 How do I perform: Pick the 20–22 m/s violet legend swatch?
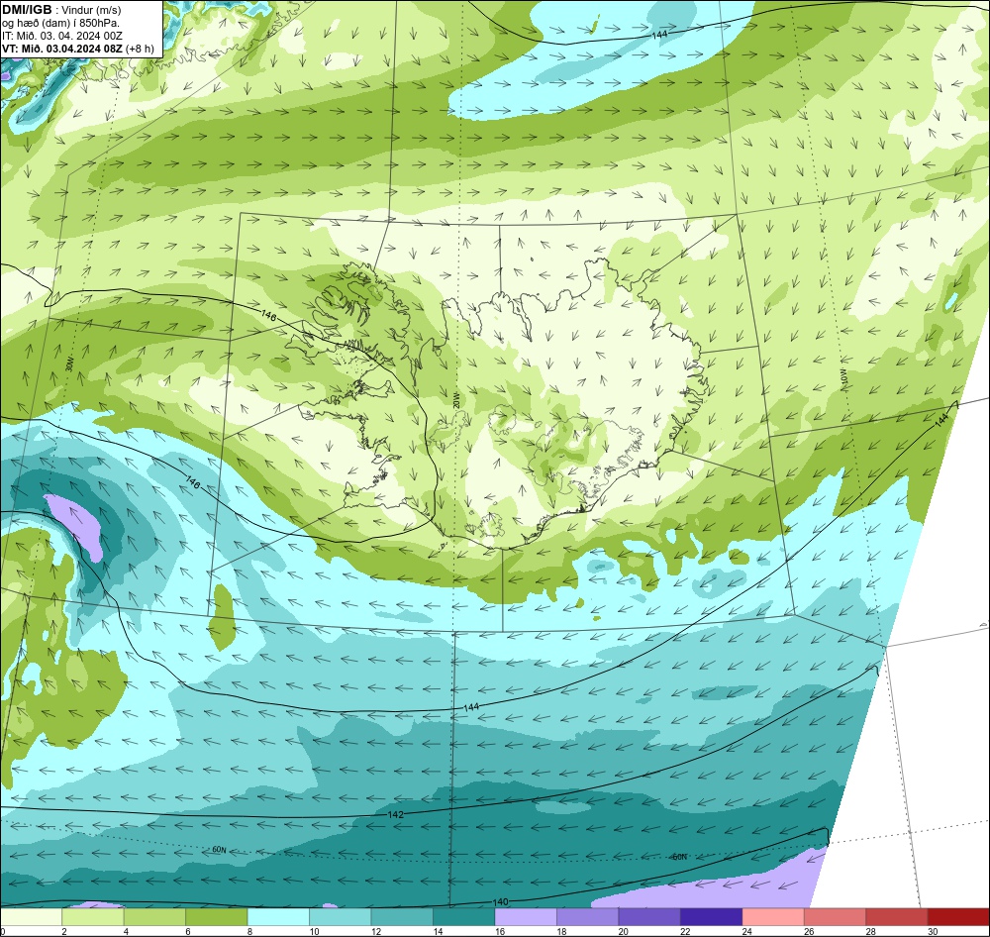click(649, 917)
